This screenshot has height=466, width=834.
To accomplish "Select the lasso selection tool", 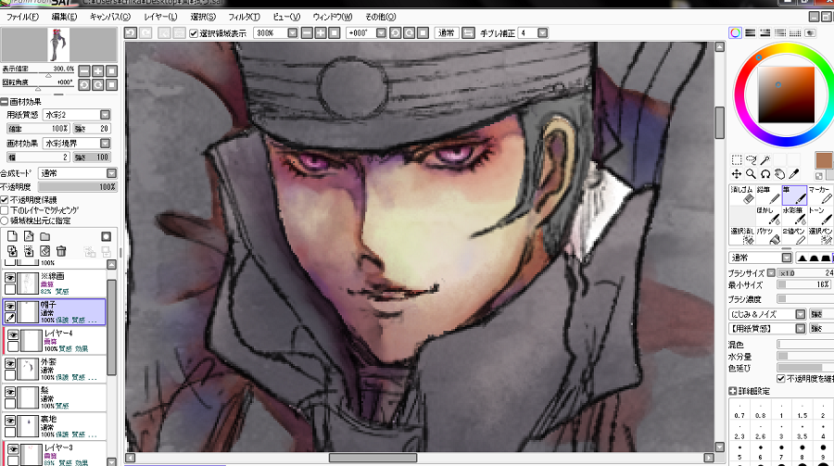I will pyautogui.click(x=751, y=159).
